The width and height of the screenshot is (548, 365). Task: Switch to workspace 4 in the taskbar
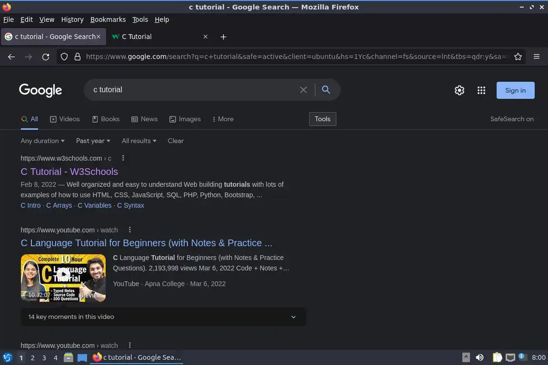[x=56, y=358]
